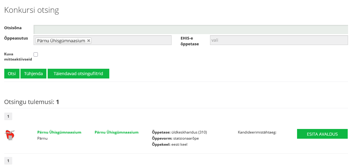Select the Pärnu Ühisgümnaasium tag in the filter
The image size is (352, 167).
click(x=61, y=41)
